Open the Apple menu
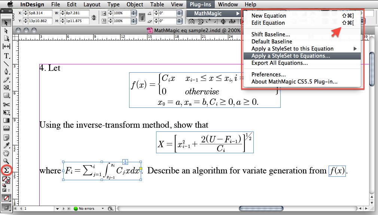This screenshot has height=215, width=378. tap(10, 4)
